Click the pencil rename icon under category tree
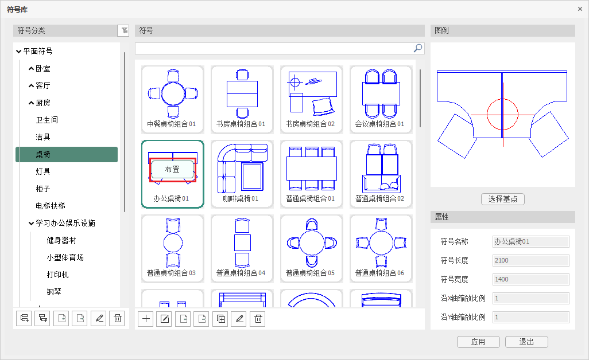Screen dimensions: 589x360 coord(99,319)
